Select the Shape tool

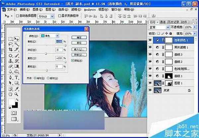coord(17,83)
